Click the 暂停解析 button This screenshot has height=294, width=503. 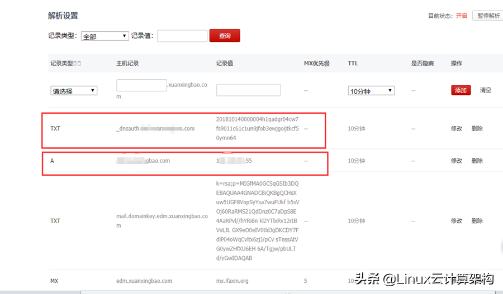pos(488,16)
